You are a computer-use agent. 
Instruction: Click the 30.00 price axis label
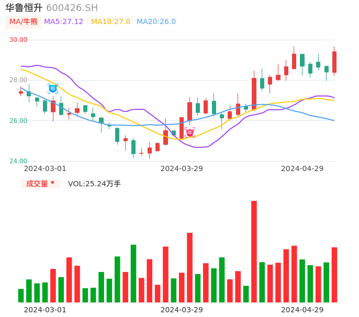[18, 40]
